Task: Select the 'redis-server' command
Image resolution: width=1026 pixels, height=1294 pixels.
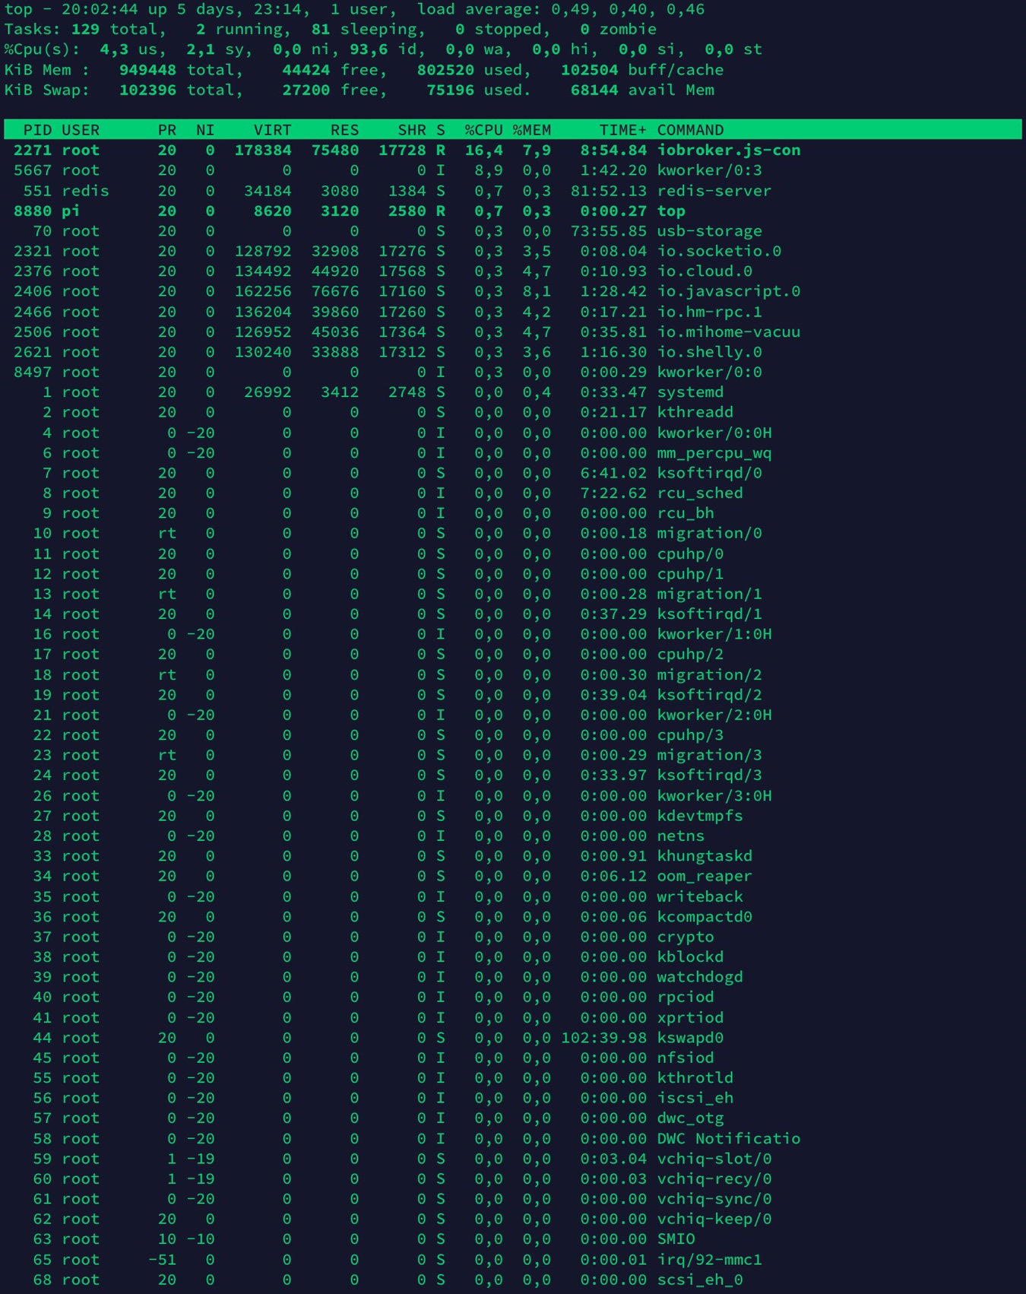Action: click(714, 191)
